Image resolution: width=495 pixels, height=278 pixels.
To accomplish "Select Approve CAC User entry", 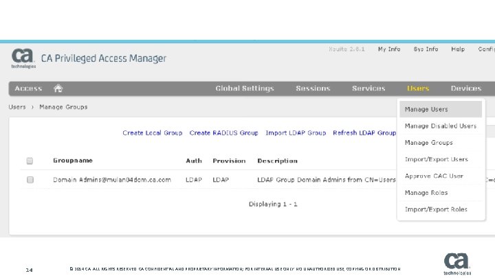I will click(x=441, y=176).
